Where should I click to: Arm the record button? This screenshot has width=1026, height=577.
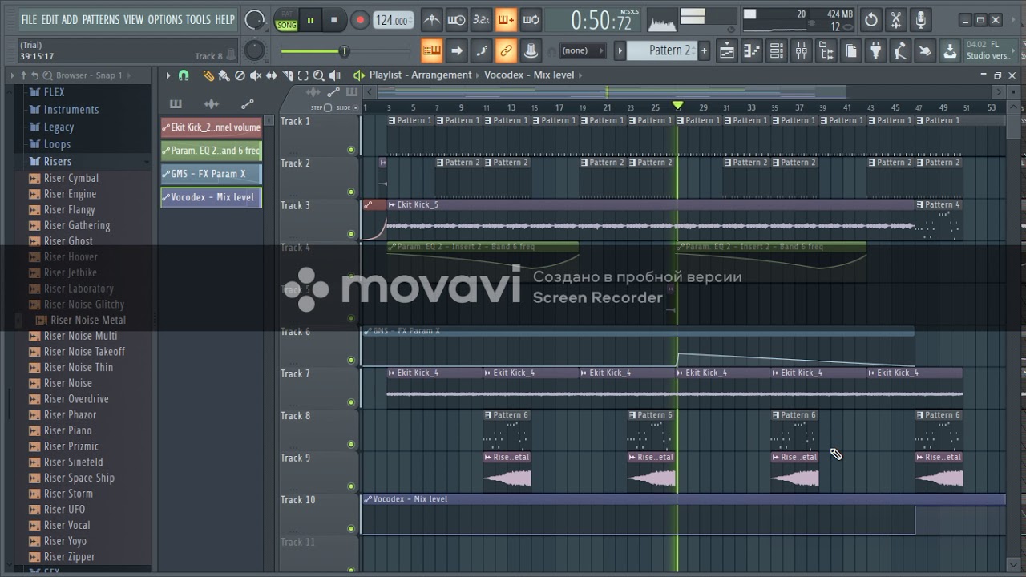(x=360, y=20)
